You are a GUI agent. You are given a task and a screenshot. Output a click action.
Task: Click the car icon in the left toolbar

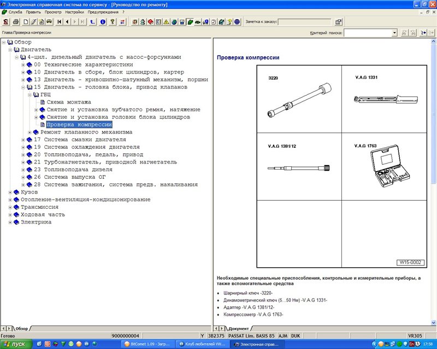click(x=49, y=22)
